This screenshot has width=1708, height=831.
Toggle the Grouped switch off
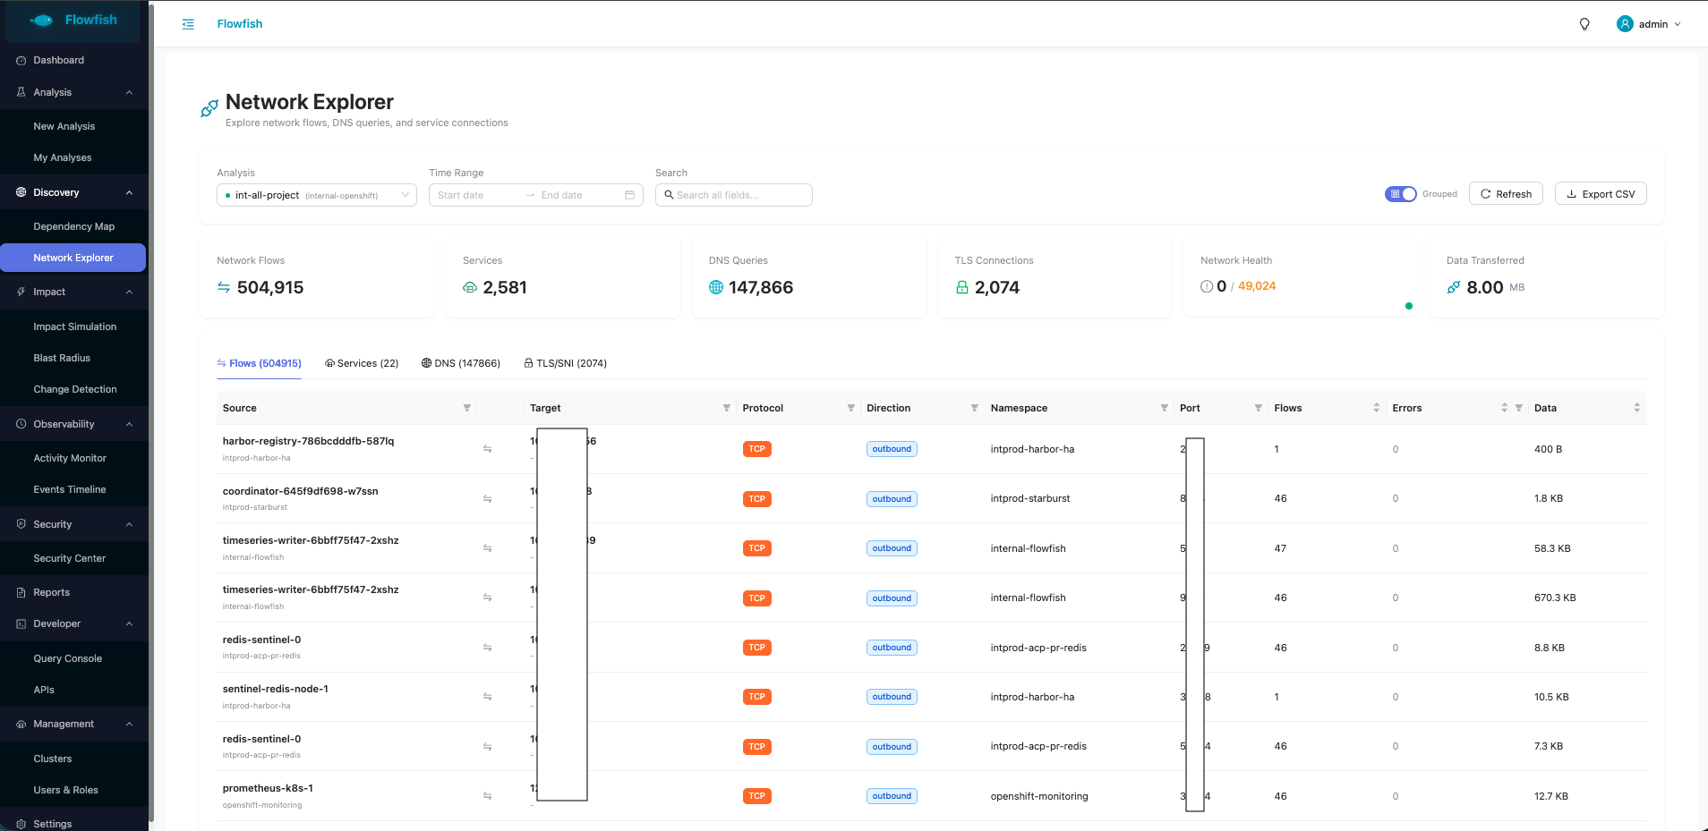(1400, 194)
